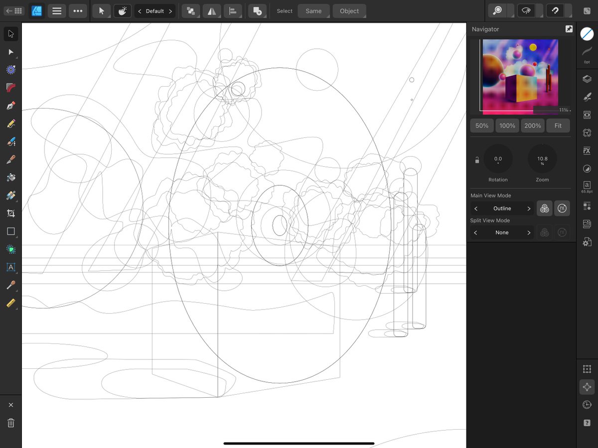Open the three-dot options menu
The height and width of the screenshot is (448, 598).
pos(78,10)
